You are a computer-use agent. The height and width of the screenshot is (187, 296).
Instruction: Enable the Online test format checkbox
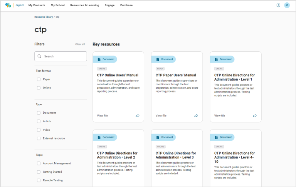[39, 88]
